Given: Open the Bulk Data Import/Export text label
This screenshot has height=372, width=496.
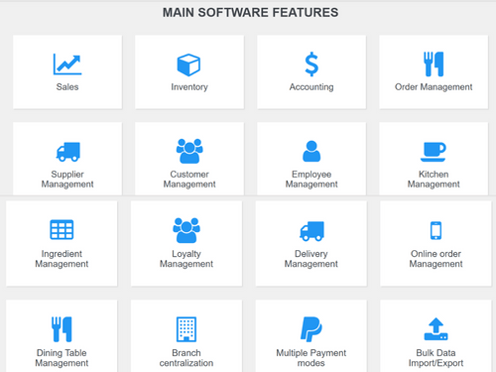Looking at the screenshot, I should tap(435, 358).
